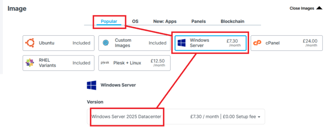327x130 pixels.
Task: Select the cPanel £24.00 image option
Action: 285,43
